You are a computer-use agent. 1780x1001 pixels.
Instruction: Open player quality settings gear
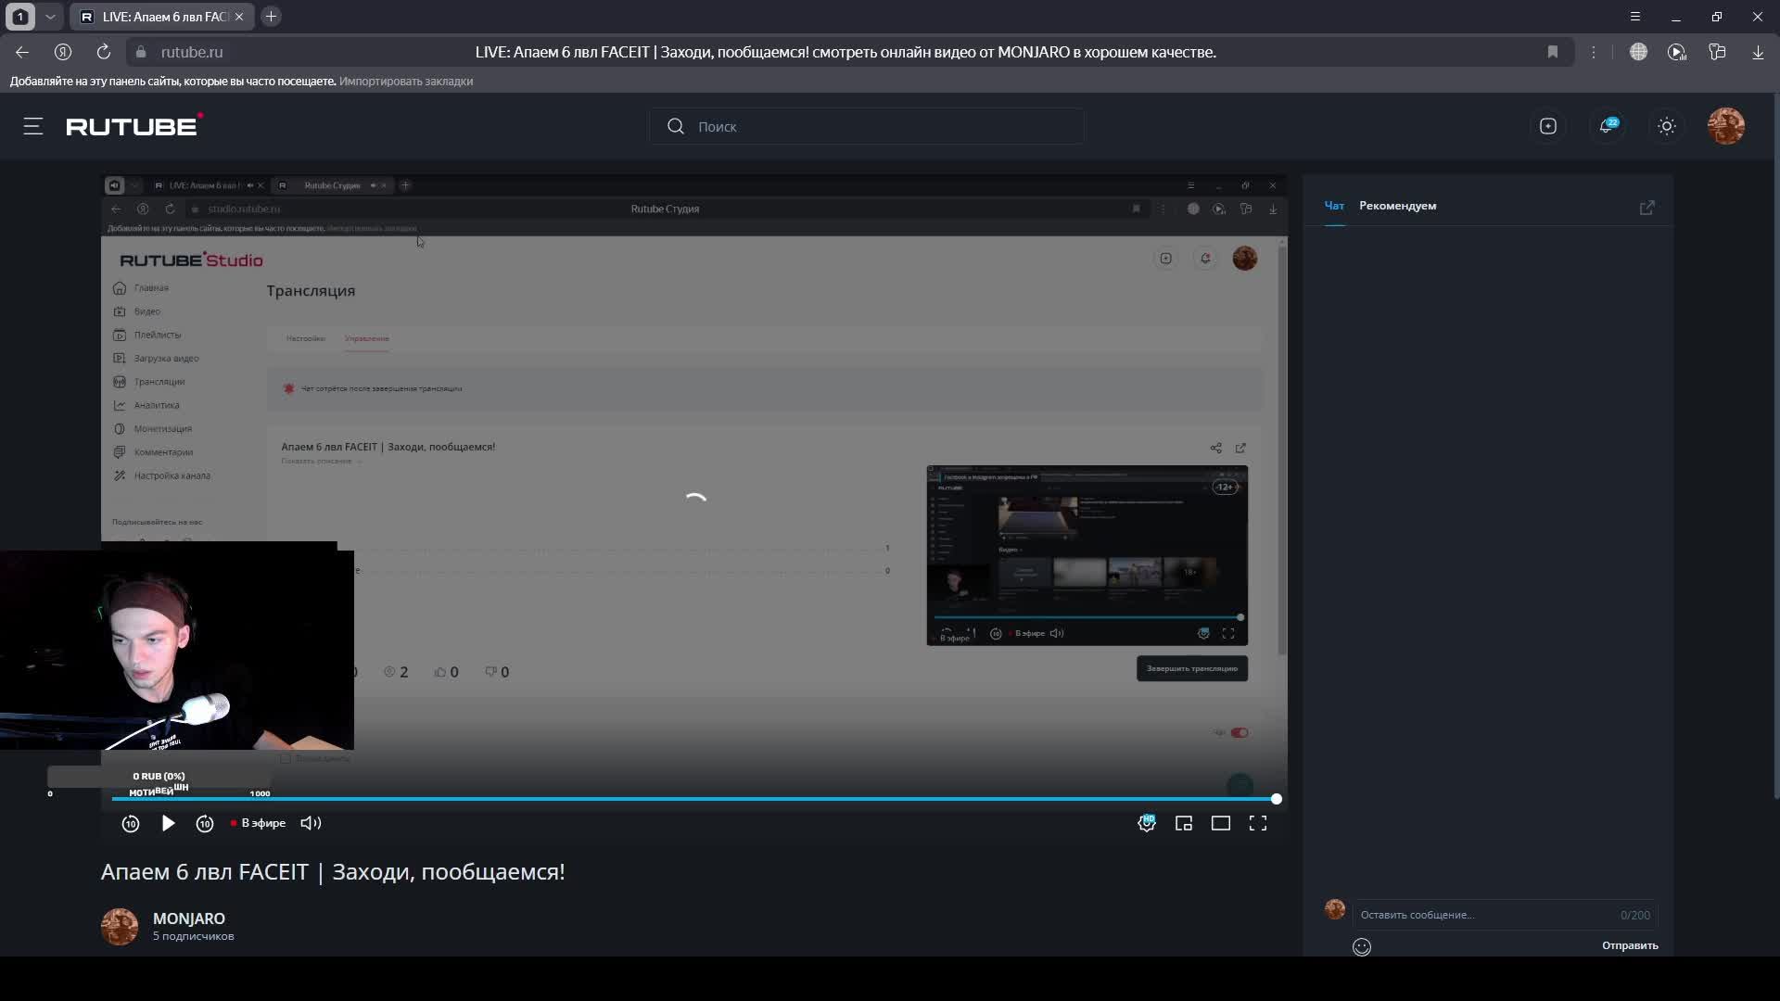[x=1147, y=823]
